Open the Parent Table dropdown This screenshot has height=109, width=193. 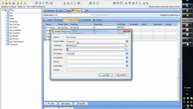pos(127,41)
